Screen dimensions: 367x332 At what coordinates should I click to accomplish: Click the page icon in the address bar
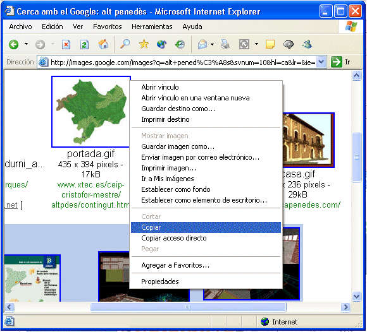pyautogui.click(x=43, y=62)
